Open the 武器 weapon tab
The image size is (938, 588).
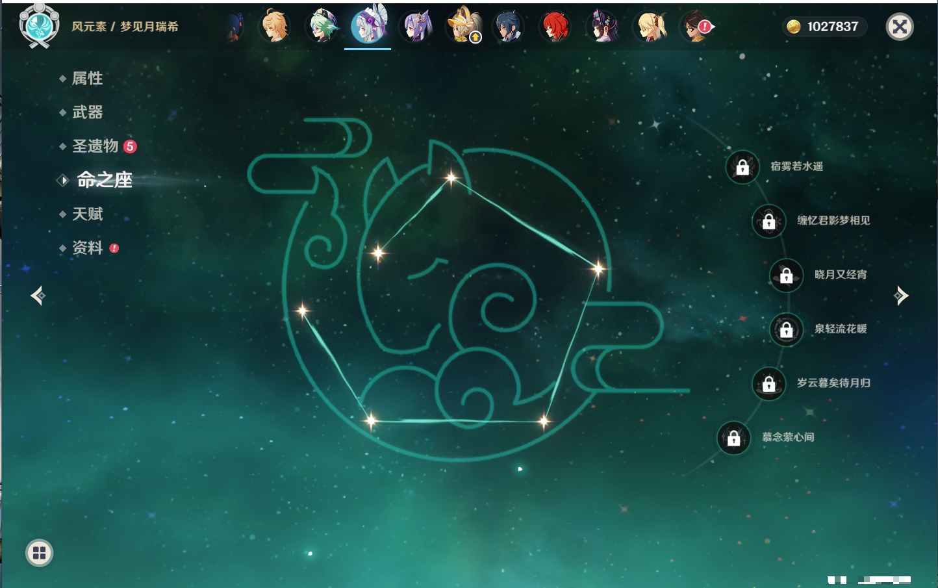(x=87, y=112)
